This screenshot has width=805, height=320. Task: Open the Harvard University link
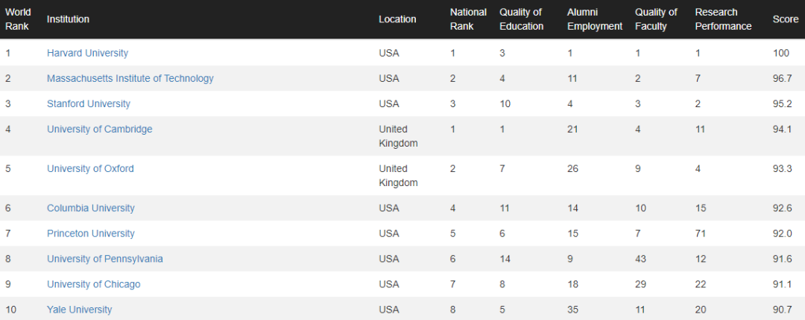(87, 53)
